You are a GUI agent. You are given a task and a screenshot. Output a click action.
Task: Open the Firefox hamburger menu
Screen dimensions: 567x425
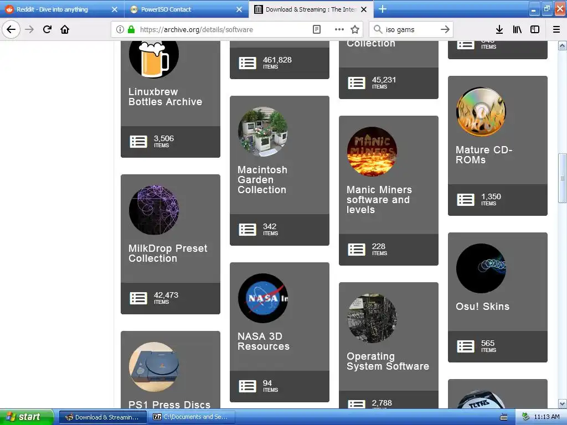[556, 29]
